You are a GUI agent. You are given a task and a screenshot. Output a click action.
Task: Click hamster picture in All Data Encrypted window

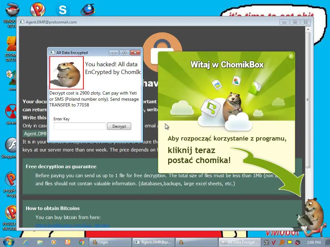[66, 73]
